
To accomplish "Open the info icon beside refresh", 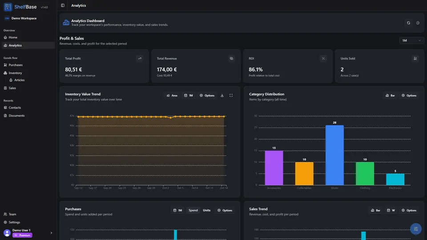I will pyautogui.click(x=418, y=23).
